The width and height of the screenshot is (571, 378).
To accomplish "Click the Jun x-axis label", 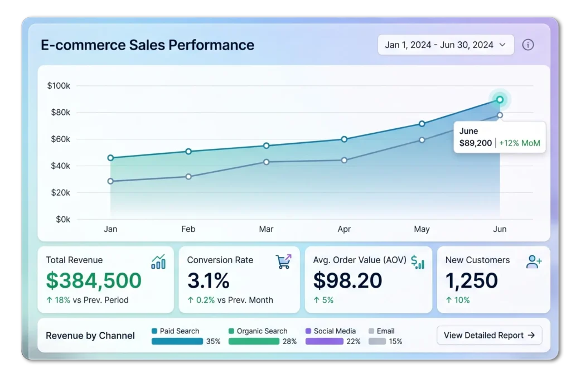I will (x=500, y=229).
